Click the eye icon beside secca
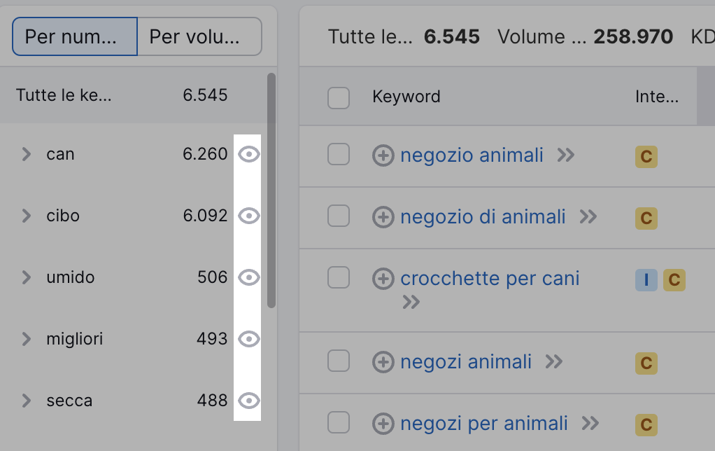The image size is (715, 451). pos(250,401)
